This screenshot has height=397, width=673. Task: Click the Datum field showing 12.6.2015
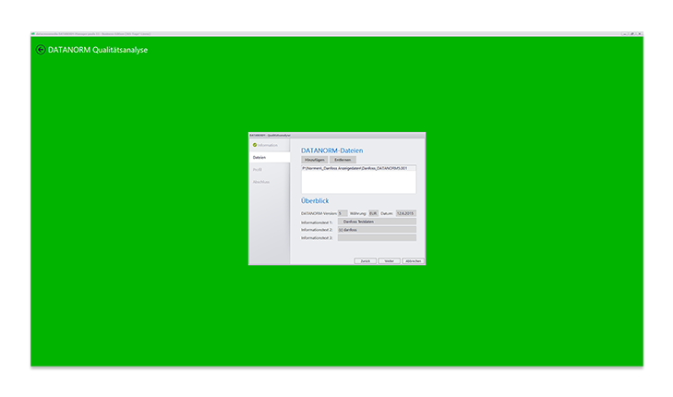[x=405, y=213]
